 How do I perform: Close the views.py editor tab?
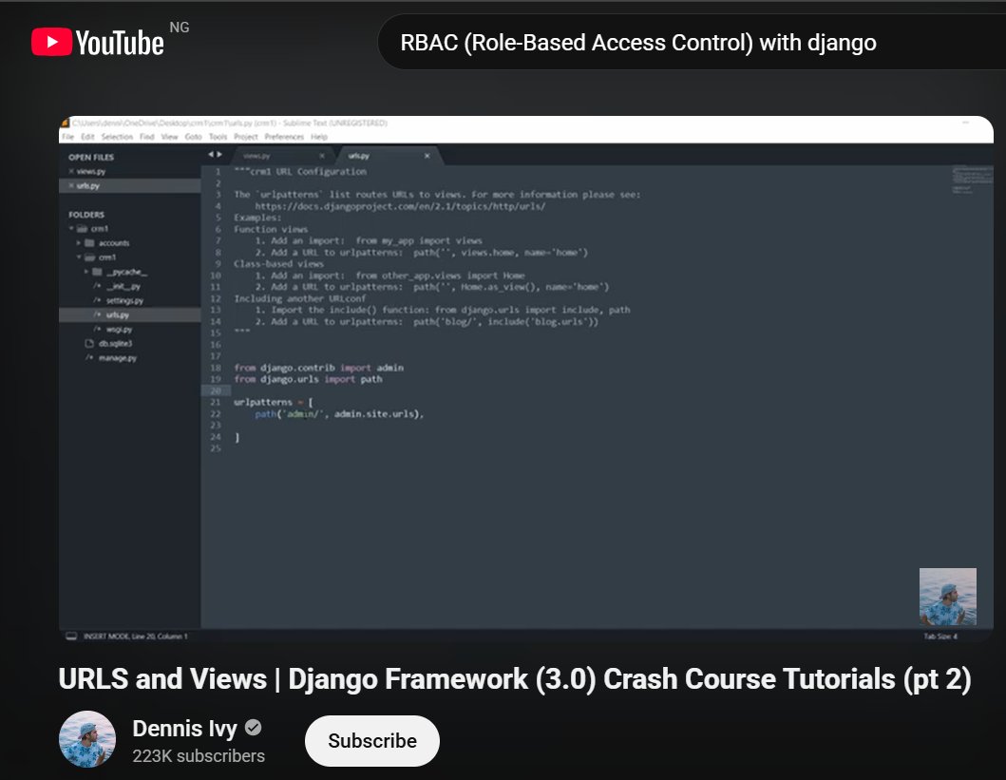pos(322,156)
